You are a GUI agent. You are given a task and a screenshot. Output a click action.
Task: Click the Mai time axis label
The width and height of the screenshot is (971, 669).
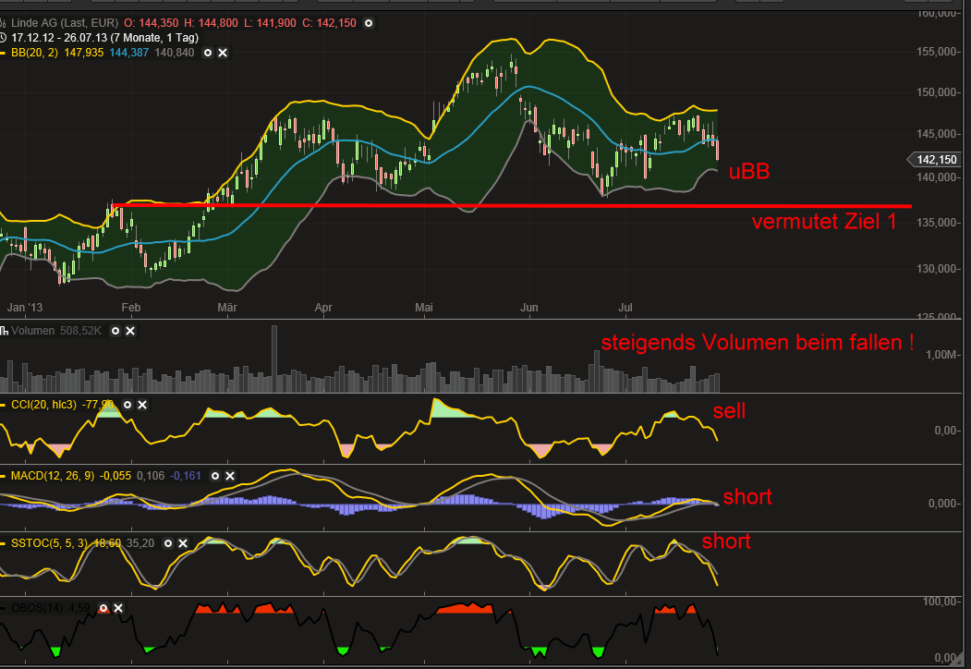pyautogui.click(x=423, y=308)
